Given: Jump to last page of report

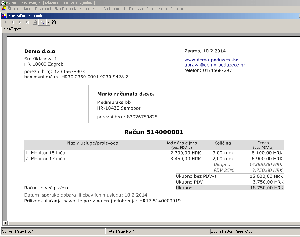Looking at the screenshot, I should pyautogui.click(x=27, y=22).
